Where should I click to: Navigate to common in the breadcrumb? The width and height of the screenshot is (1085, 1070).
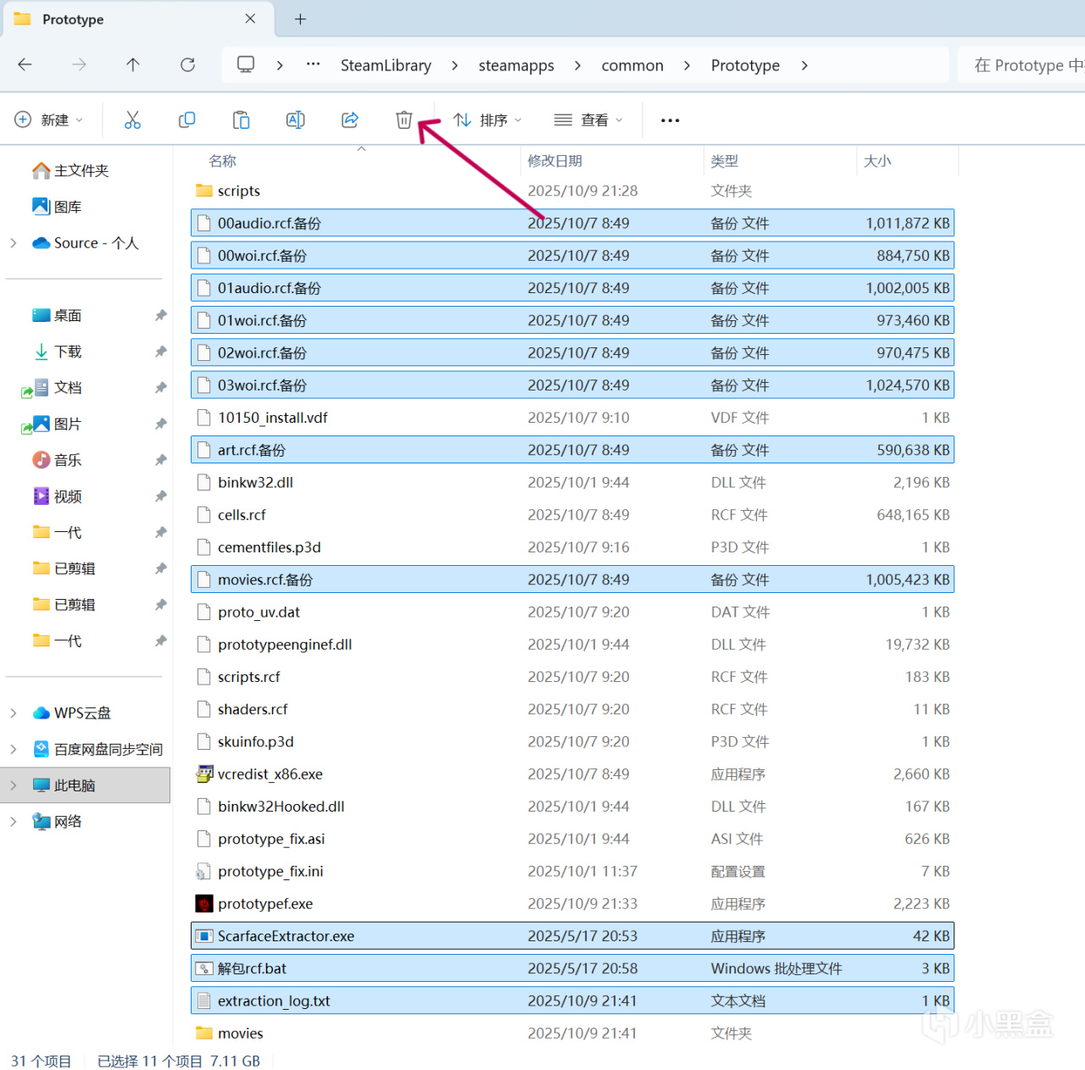pos(632,65)
